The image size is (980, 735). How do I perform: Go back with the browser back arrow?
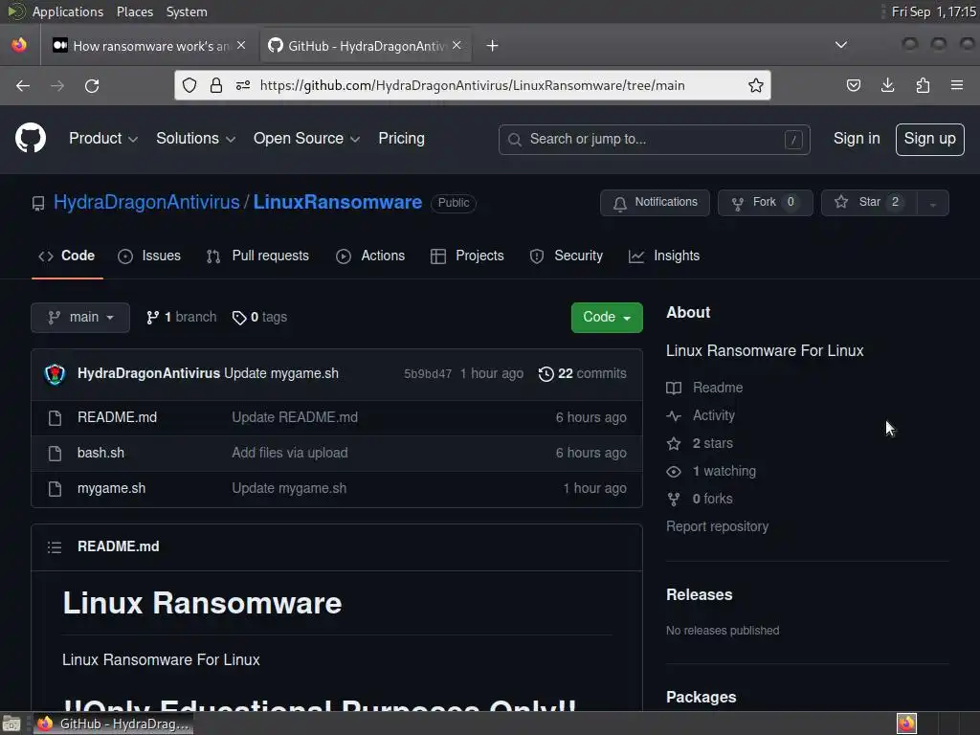coord(23,85)
